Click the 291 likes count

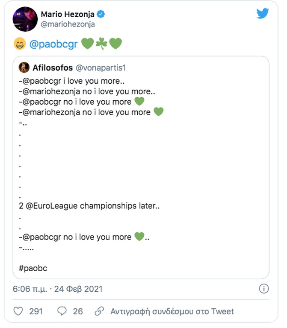pyautogui.click(x=36, y=311)
